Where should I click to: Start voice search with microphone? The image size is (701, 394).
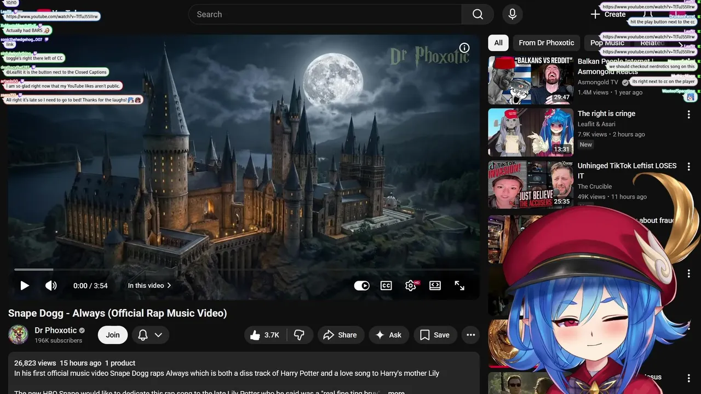click(512, 15)
